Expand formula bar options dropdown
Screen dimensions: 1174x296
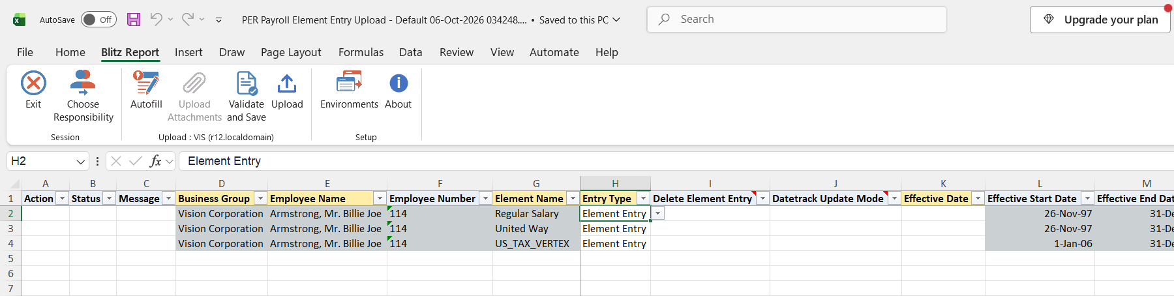coord(170,162)
